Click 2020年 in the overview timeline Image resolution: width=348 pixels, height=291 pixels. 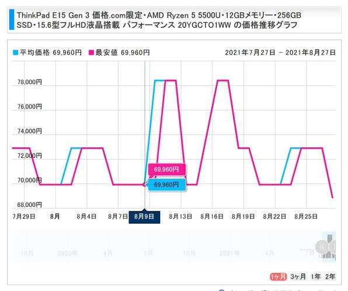[68, 253]
